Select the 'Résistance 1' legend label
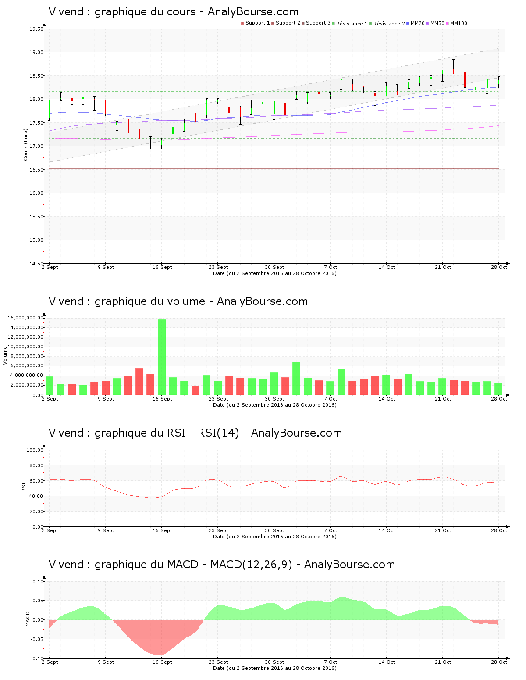 [352, 24]
